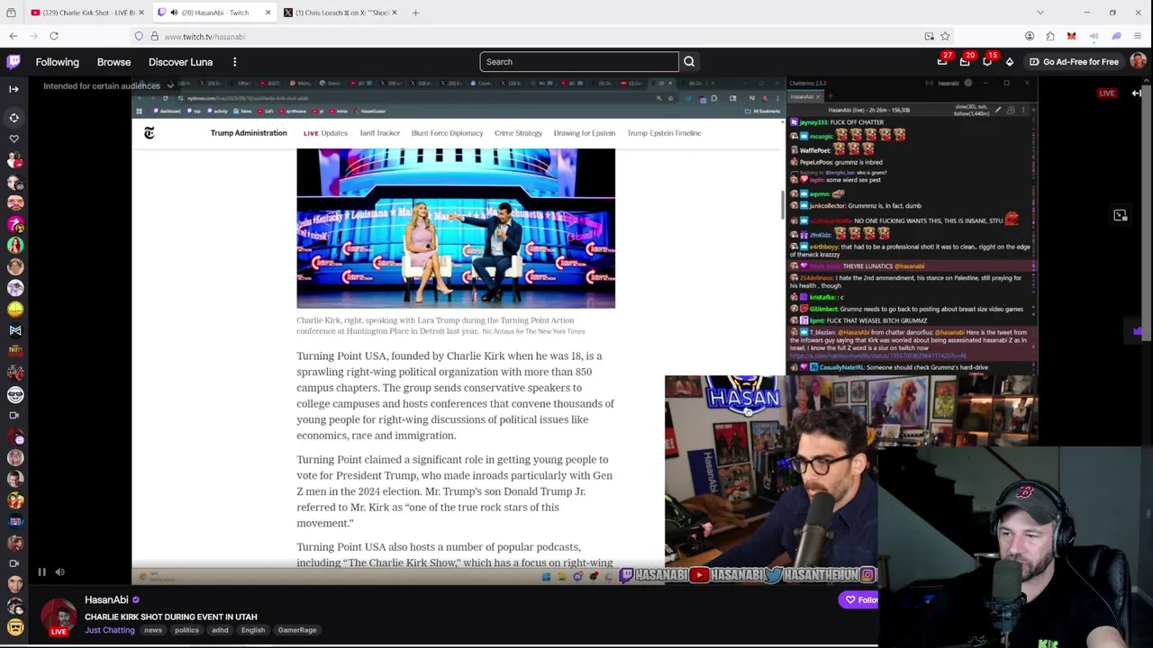Open Just Chatting category link
This screenshot has height=648, width=1153.
tap(109, 630)
